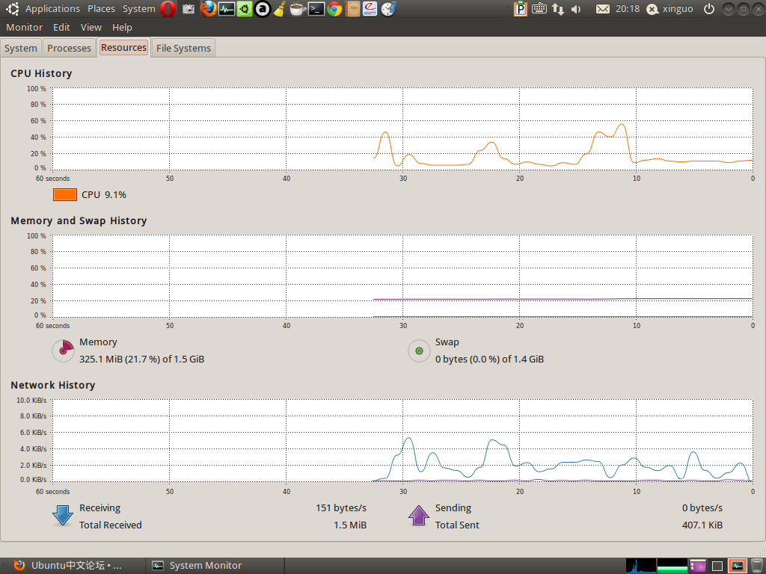766x574 pixels.
Task: Click the '407.1 KiB' total sent value
Action: tap(702, 525)
